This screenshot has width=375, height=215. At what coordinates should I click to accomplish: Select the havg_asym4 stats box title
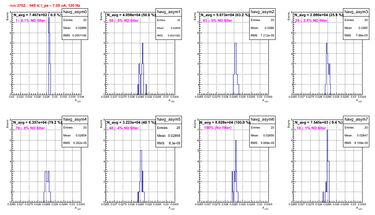click(75, 120)
